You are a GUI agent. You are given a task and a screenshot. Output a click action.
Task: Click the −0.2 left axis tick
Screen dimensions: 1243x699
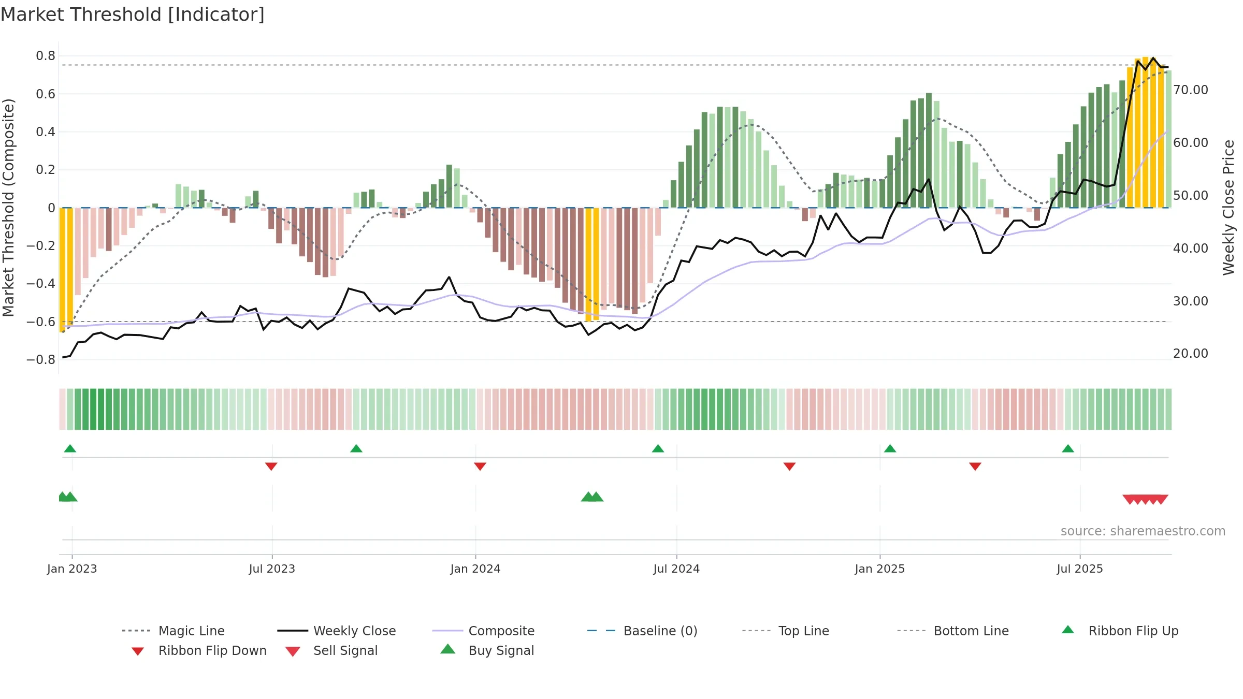(x=41, y=245)
